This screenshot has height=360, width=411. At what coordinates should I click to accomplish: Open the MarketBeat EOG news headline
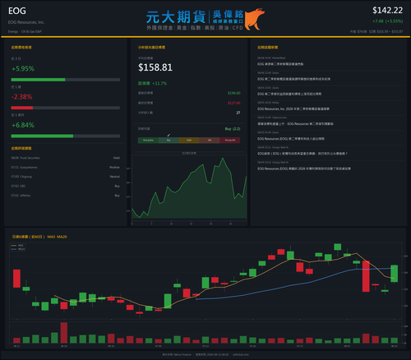[x=280, y=64]
